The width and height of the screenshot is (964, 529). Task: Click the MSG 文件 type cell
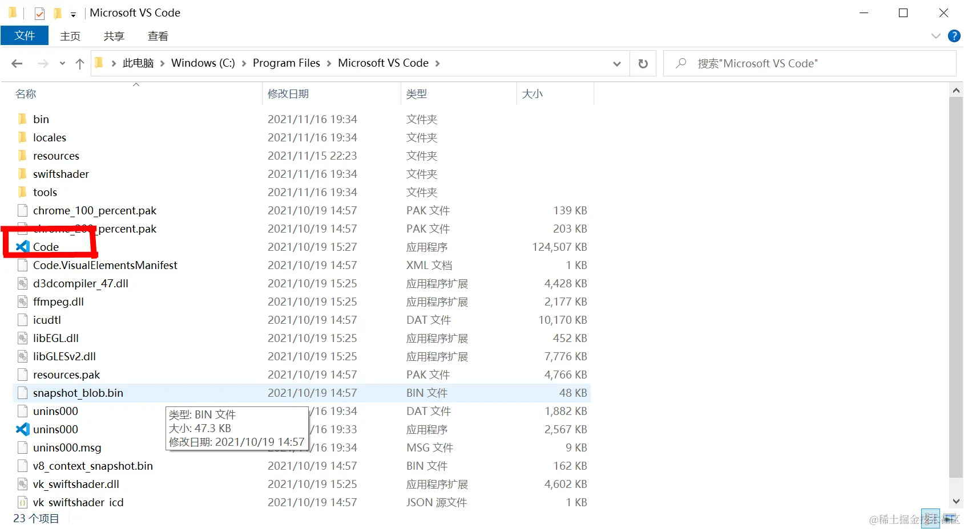429,447
